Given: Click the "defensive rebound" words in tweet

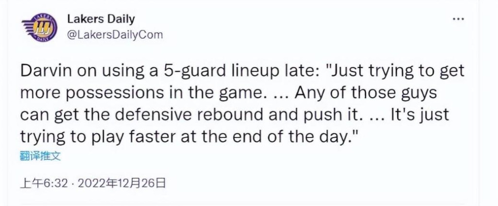Looking at the screenshot, I should pos(189,115).
